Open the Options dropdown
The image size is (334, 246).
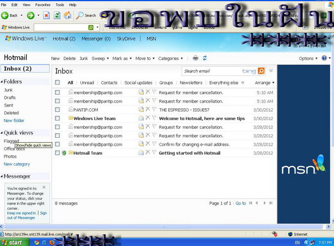(x=308, y=58)
